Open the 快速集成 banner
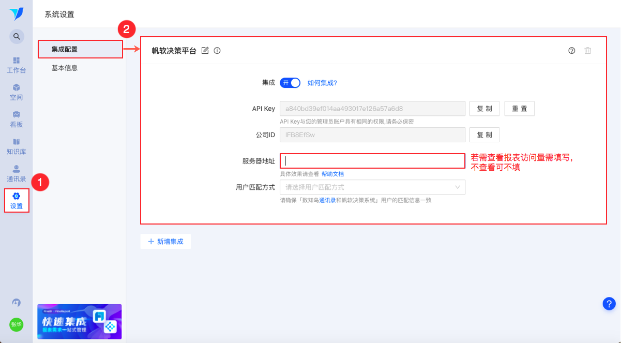Image resolution: width=621 pixels, height=343 pixels. 80,321
